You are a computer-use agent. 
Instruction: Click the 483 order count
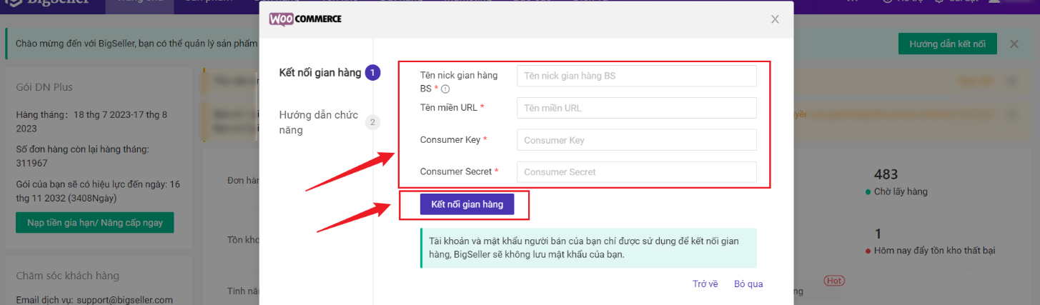[886, 174]
